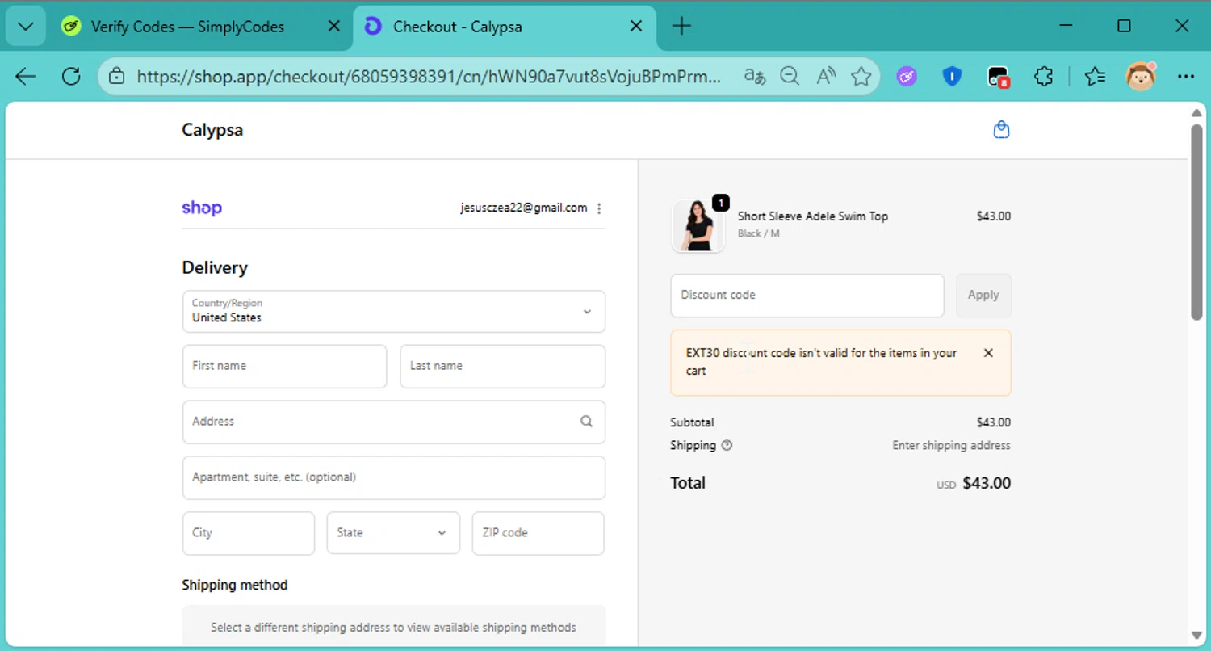Click the jesusczea22@gmail.com email text

coord(524,208)
